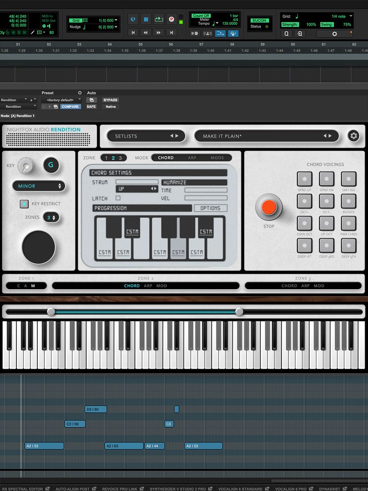Open the factory default preset dropdown
The image size is (368, 491).
point(62,100)
